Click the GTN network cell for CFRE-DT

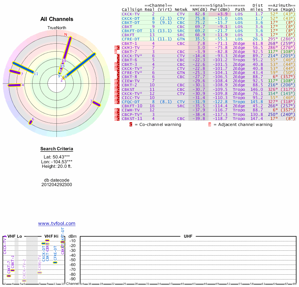(x=181, y=39)
